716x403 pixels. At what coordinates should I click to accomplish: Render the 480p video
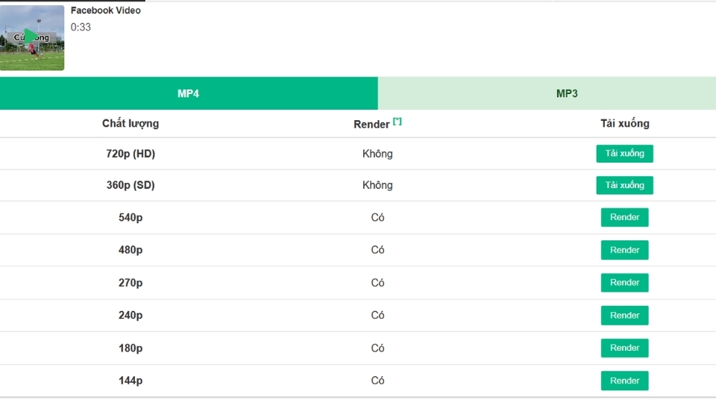(x=624, y=250)
